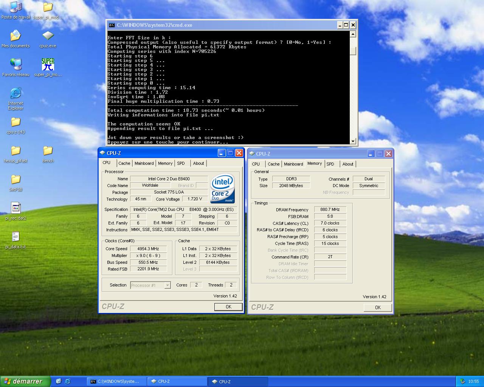Select About tab in right CPU-Z window
Viewport: 484px width, 387px height.
(x=348, y=164)
